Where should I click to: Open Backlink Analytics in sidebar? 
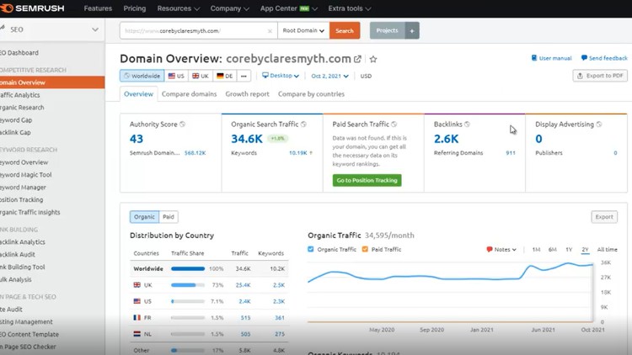tap(23, 242)
